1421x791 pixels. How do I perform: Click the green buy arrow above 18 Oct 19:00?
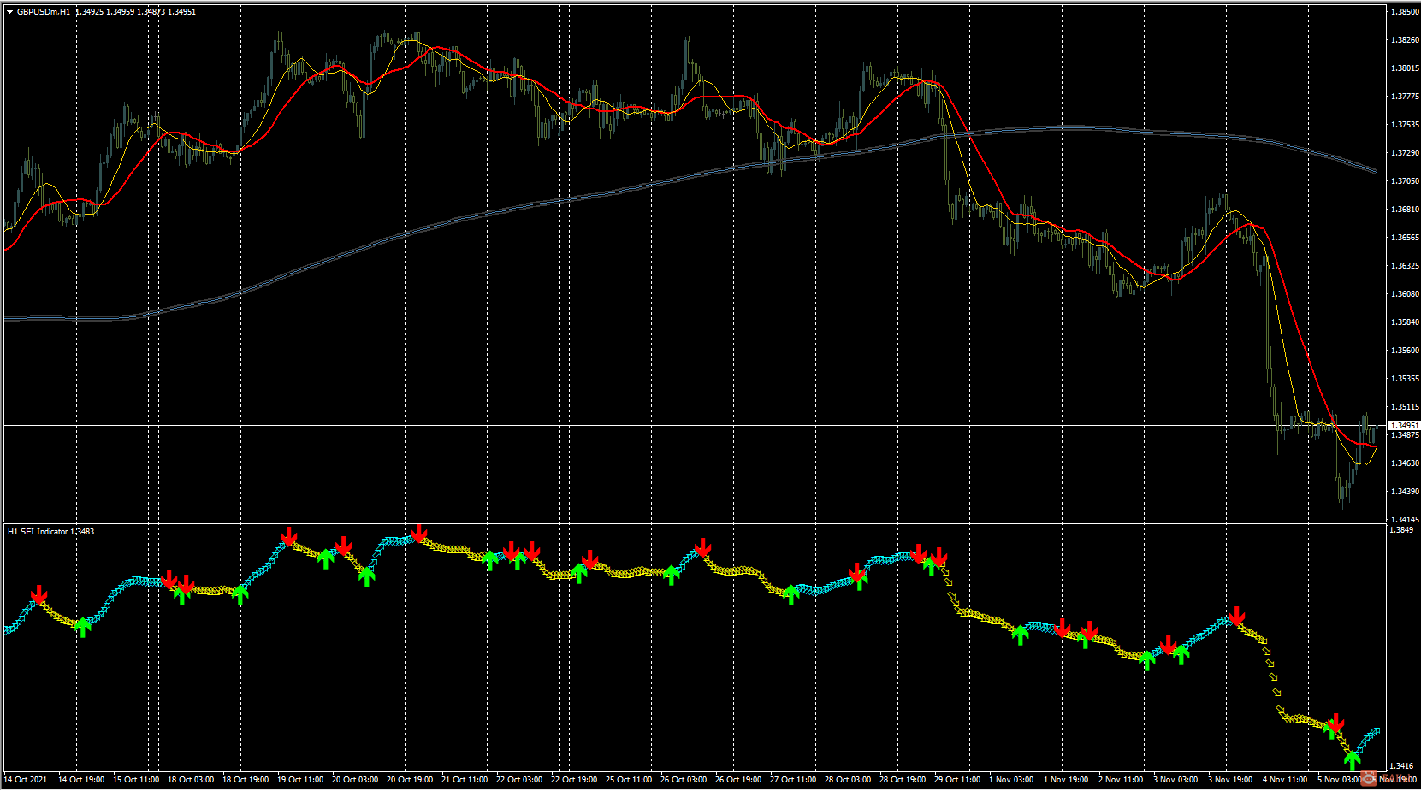coord(240,594)
